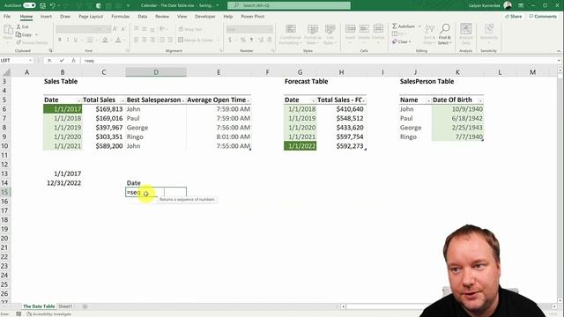Switch to the Insert ribbon tab

(46, 16)
